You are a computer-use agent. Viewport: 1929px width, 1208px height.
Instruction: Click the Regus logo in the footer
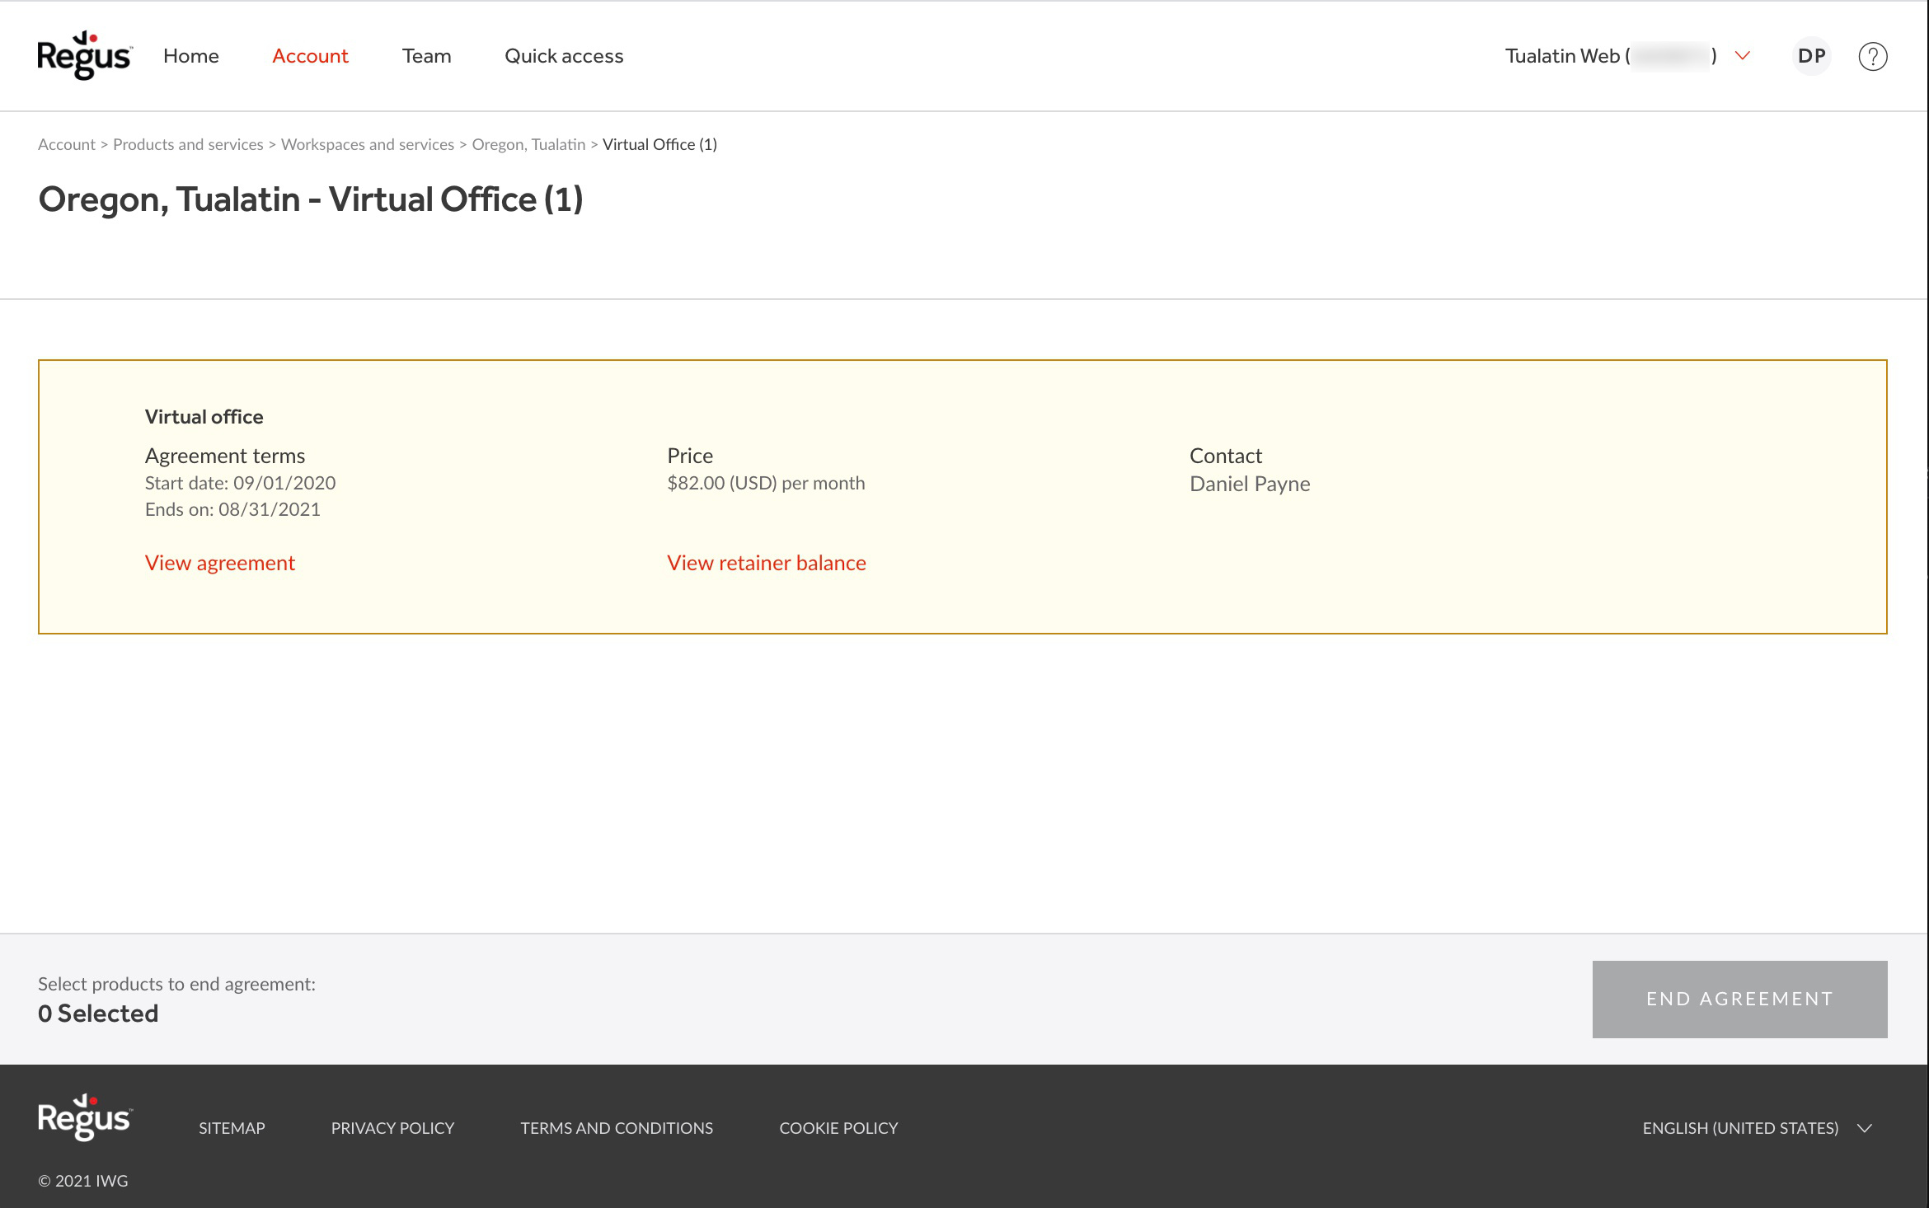click(x=83, y=1117)
